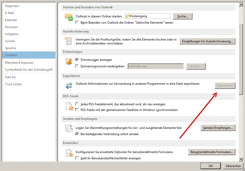
Task: Click the AutoArchive file cabinet icon
Action: (68, 41)
